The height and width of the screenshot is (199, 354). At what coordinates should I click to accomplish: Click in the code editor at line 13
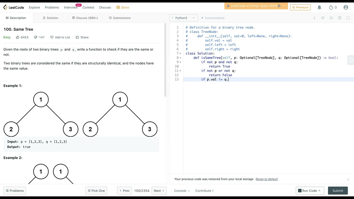[268, 79]
